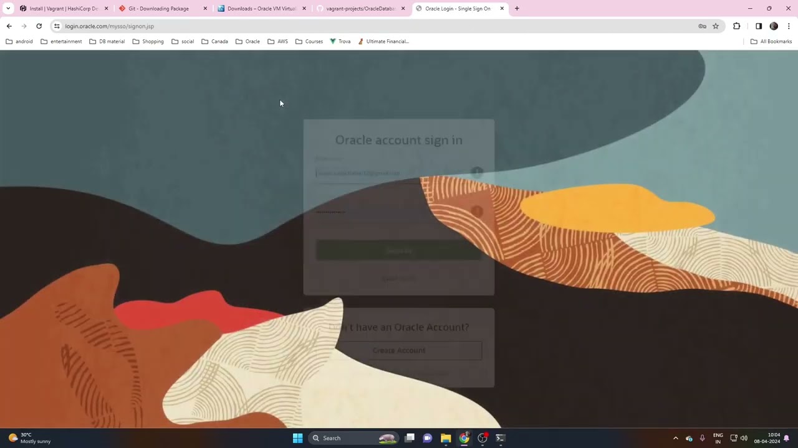
Task: Click the password input field
Action: [399, 212]
